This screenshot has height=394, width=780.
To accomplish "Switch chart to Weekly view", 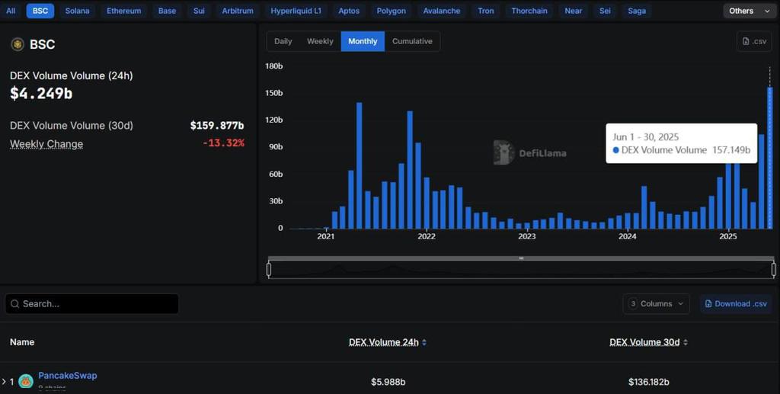I will (320, 41).
